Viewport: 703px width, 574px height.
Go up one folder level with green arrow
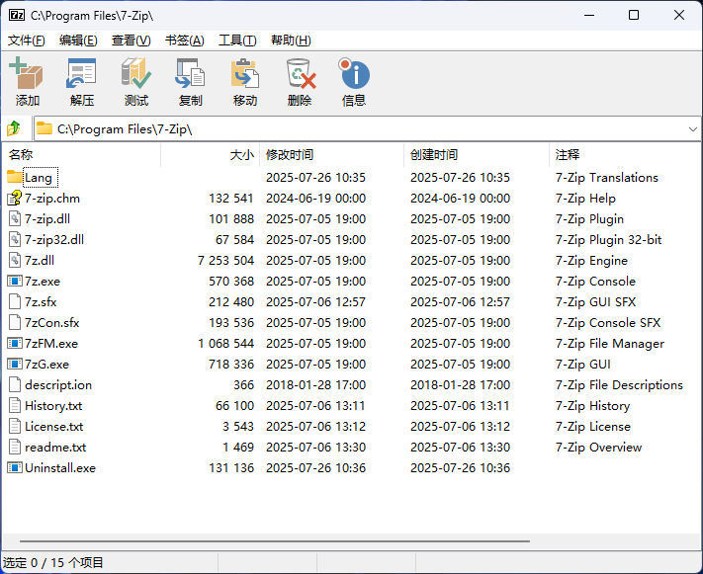click(x=14, y=128)
